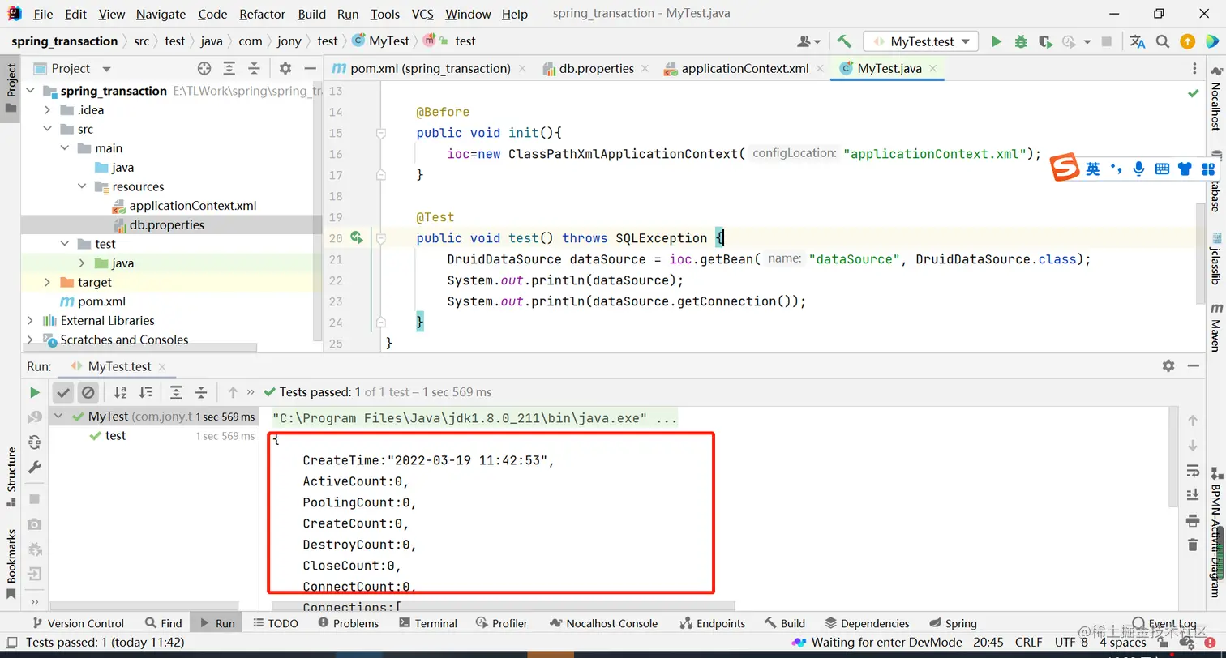Viewport: 1226px width, 658px height.
Task: Open the VCS menu
Action: pyautogui.click(x=422, y=14)
